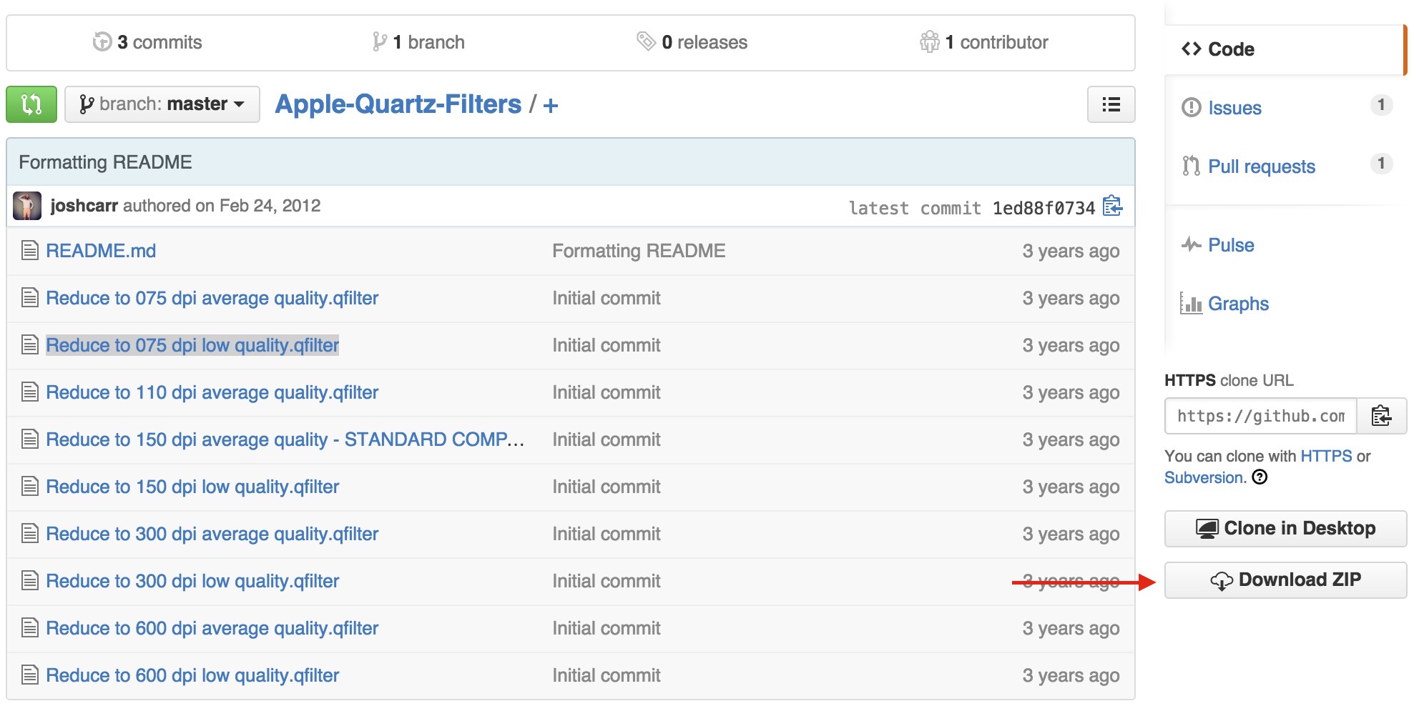Click the plus icon to create new file
The height and width of the screenshot is (706, 1419).
coord(550,106)
